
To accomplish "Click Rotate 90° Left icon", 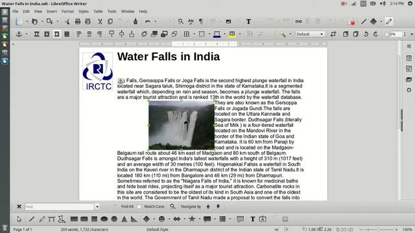I will tap(366, 34).
